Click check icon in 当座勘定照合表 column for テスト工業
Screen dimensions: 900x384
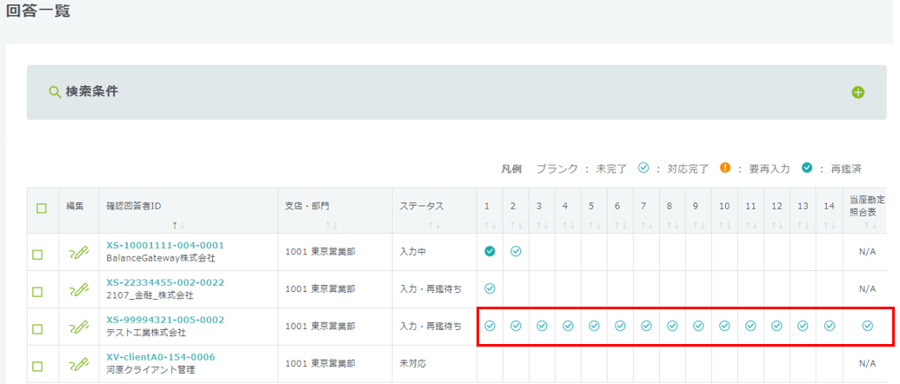(x=867, y=326)
